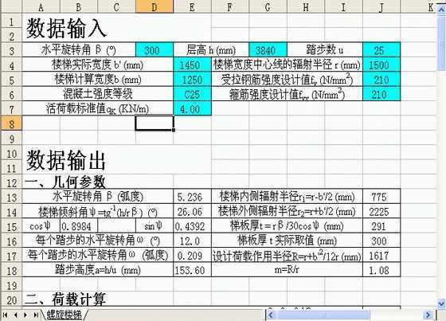Viewport: 446px width, 321px height.
Task: Click tensile rebar strength cell in row 5
Action: point(381,80)
